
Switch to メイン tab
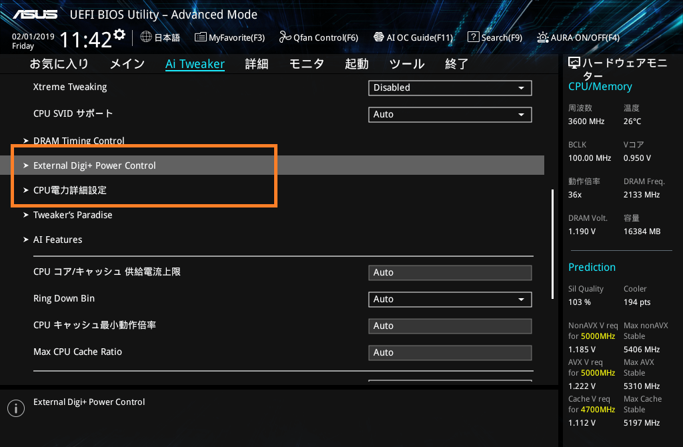(x=127, y=64)
